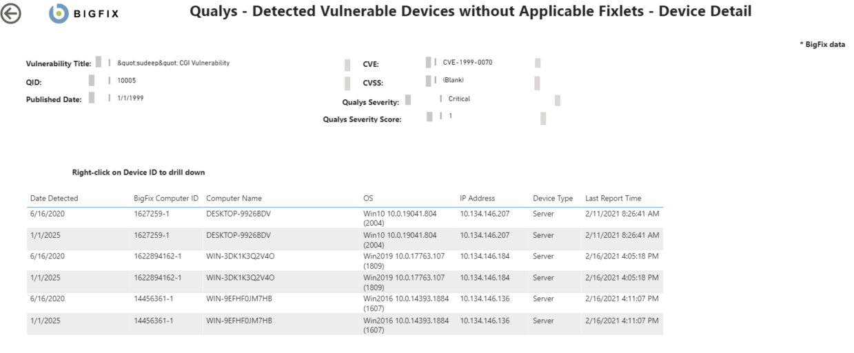854x353 pixels.
Task: Click the QID value 10005
Action: (127, 81)
